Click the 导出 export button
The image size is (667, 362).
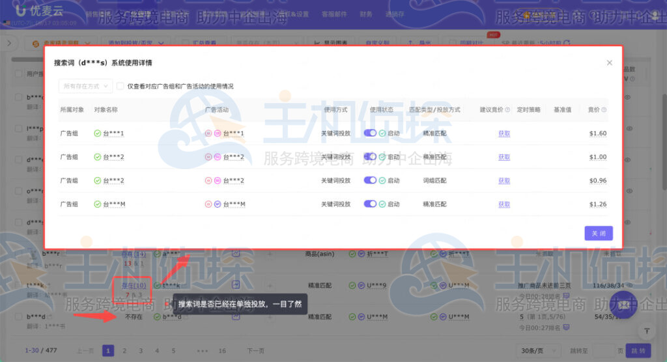tap(420, 43)
